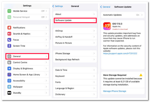Open Background App Refresh
150x102 pixels.
click(75, 60)
